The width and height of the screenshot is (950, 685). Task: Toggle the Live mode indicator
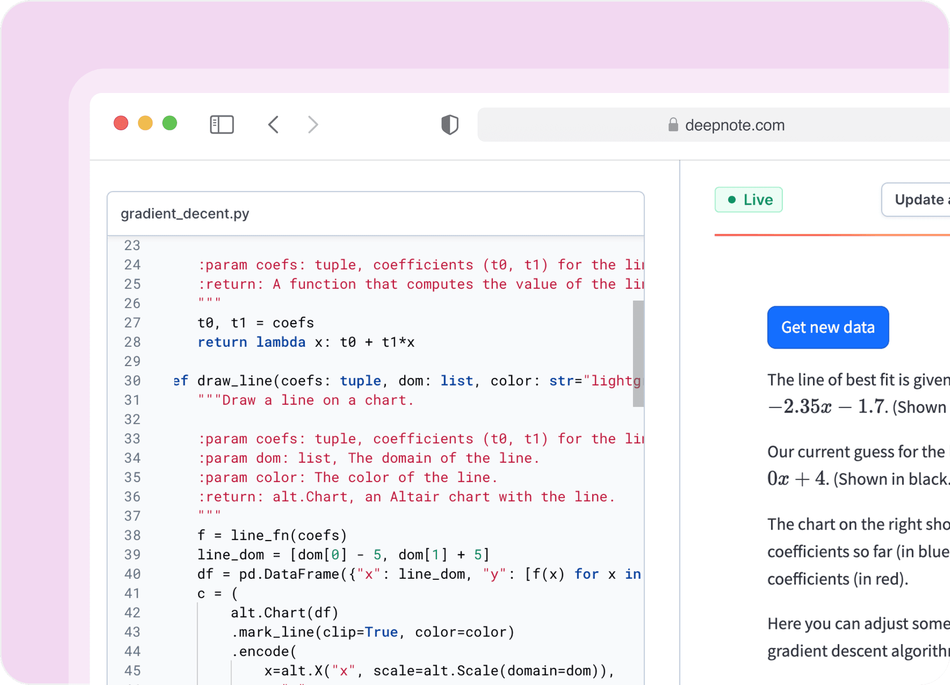click(748, 199)
